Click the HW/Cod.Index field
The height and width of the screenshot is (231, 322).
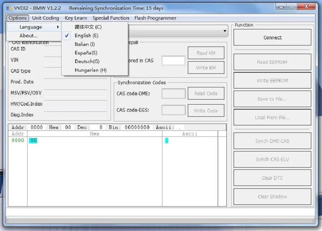[x=75, y=104]
